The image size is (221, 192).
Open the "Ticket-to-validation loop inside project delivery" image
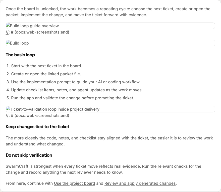(x=110, y=109)
